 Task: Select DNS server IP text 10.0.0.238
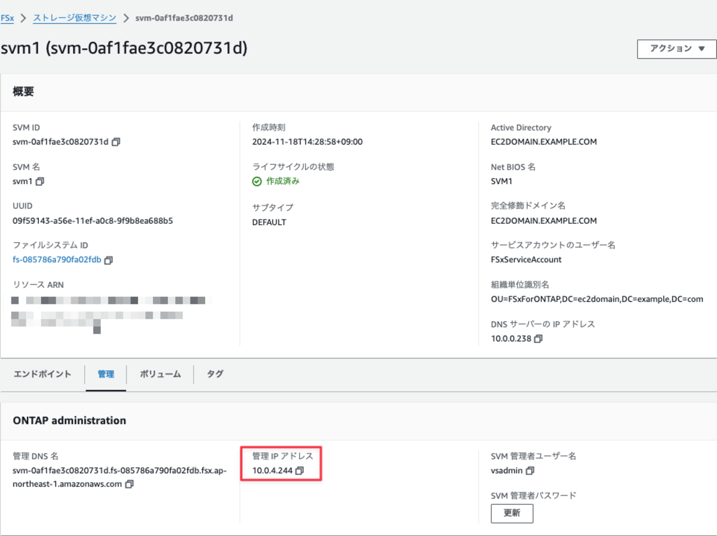(511, 339)
